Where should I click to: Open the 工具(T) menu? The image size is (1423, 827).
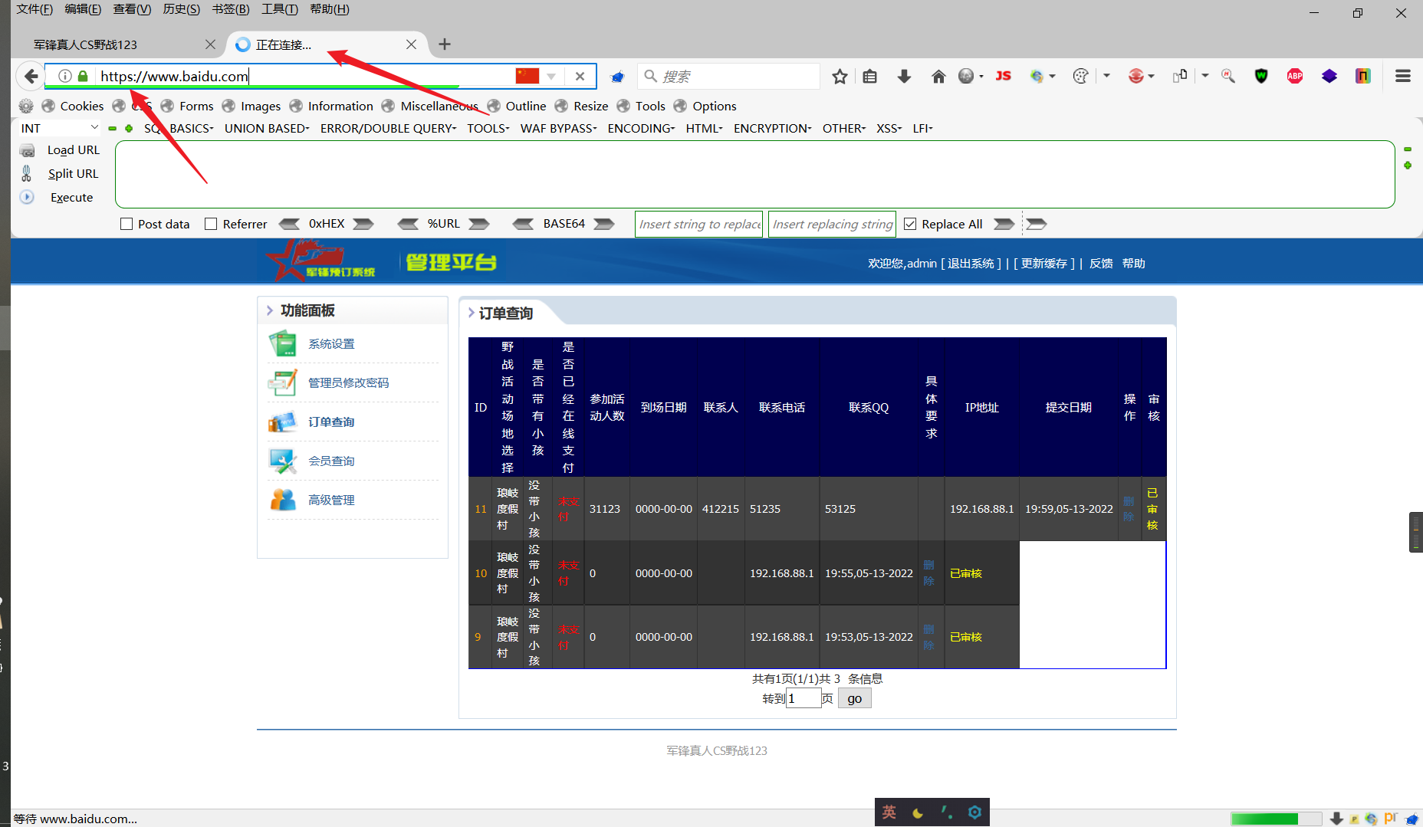[x=278, y=9]
